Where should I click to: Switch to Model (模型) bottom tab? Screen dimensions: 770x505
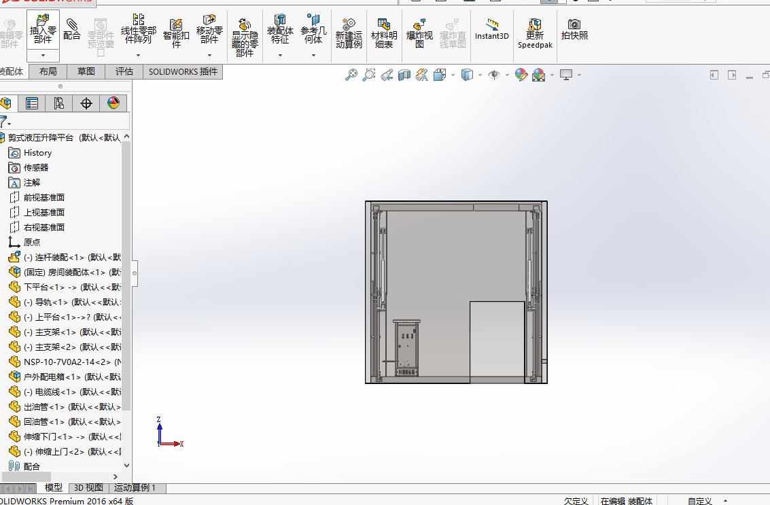(x=54, y=488)
